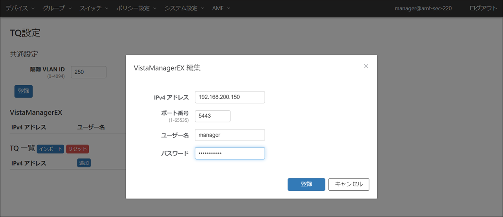Click the 登録 button in the dialog
This screenshot has width=503, height=217.
pos(307,184)
